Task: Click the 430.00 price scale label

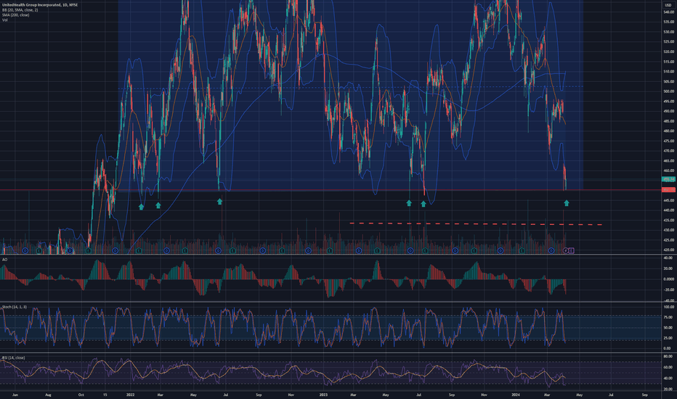Action: 669,231
